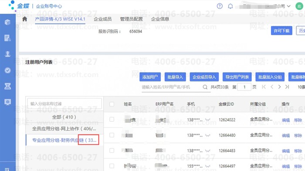Focus the group name filter field
The width and height of the screenshot is (305, 171).
click(x=64, y=104)
